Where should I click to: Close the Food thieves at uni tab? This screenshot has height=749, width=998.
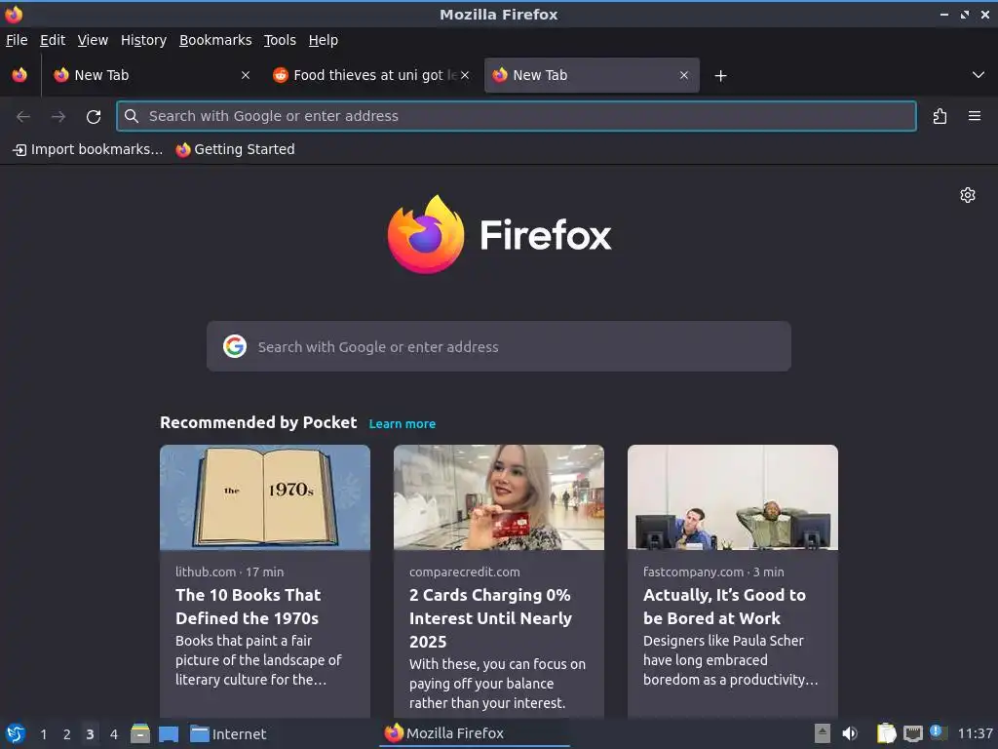(465, 75)
